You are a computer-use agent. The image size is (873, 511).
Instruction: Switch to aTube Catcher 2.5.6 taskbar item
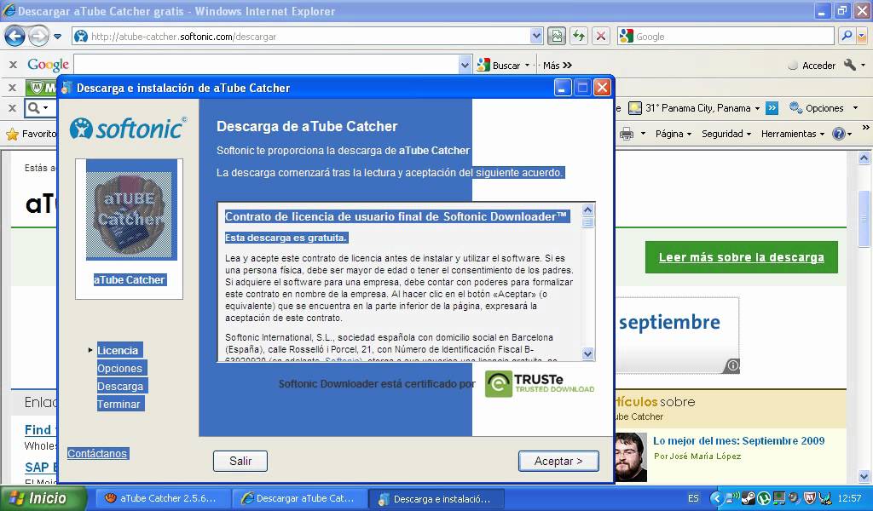pyautogui.click(x=161, y=499)
